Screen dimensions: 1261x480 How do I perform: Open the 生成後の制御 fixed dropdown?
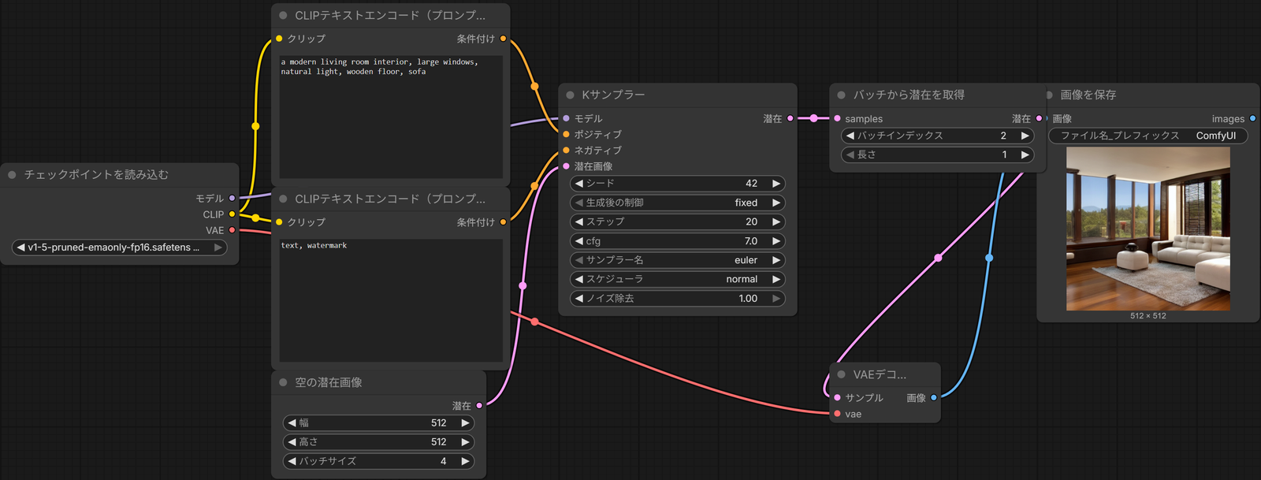(678, 203)
